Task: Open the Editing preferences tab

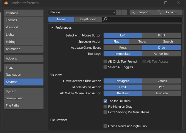Action: [24, 42]
